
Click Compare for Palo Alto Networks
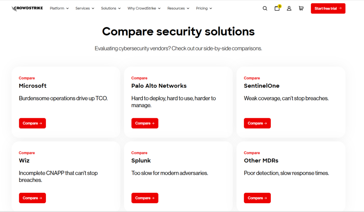[x=145, y=123]
